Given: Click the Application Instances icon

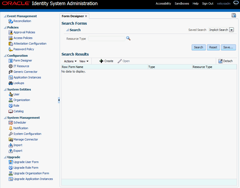Looking at the screenshot, I should tap(10, 77).
